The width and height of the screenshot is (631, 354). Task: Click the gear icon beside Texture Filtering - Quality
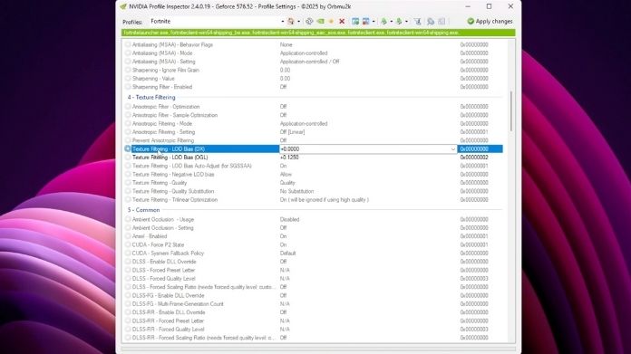tap(128, 182)
